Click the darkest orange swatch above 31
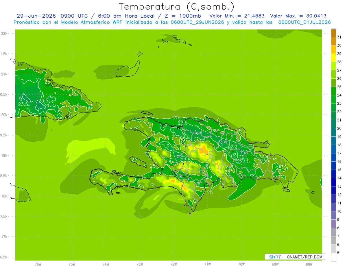This screenshot has width=347, height=268. pyautogui.click(x=334, y=33)
